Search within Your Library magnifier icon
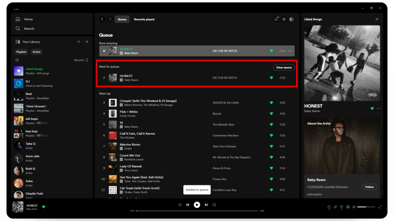 tap(17, 60)
